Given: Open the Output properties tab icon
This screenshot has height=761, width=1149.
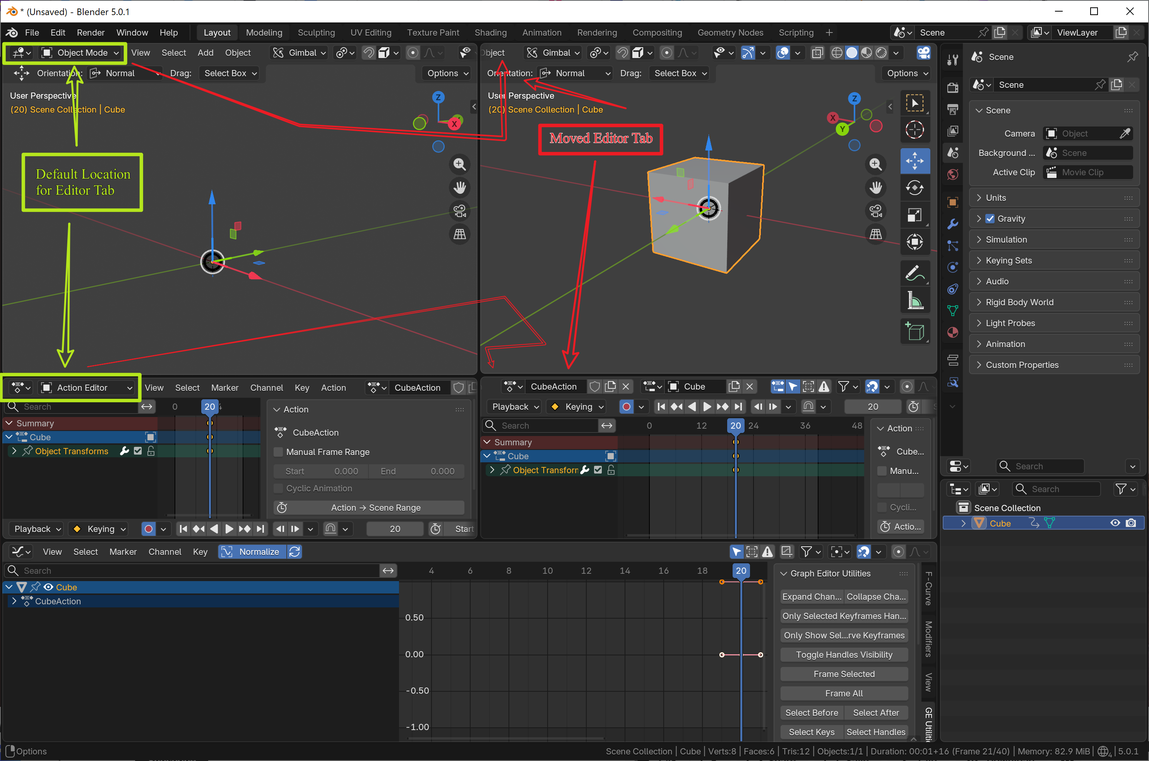Looking at the screenshot, I should tap(952, 109).
